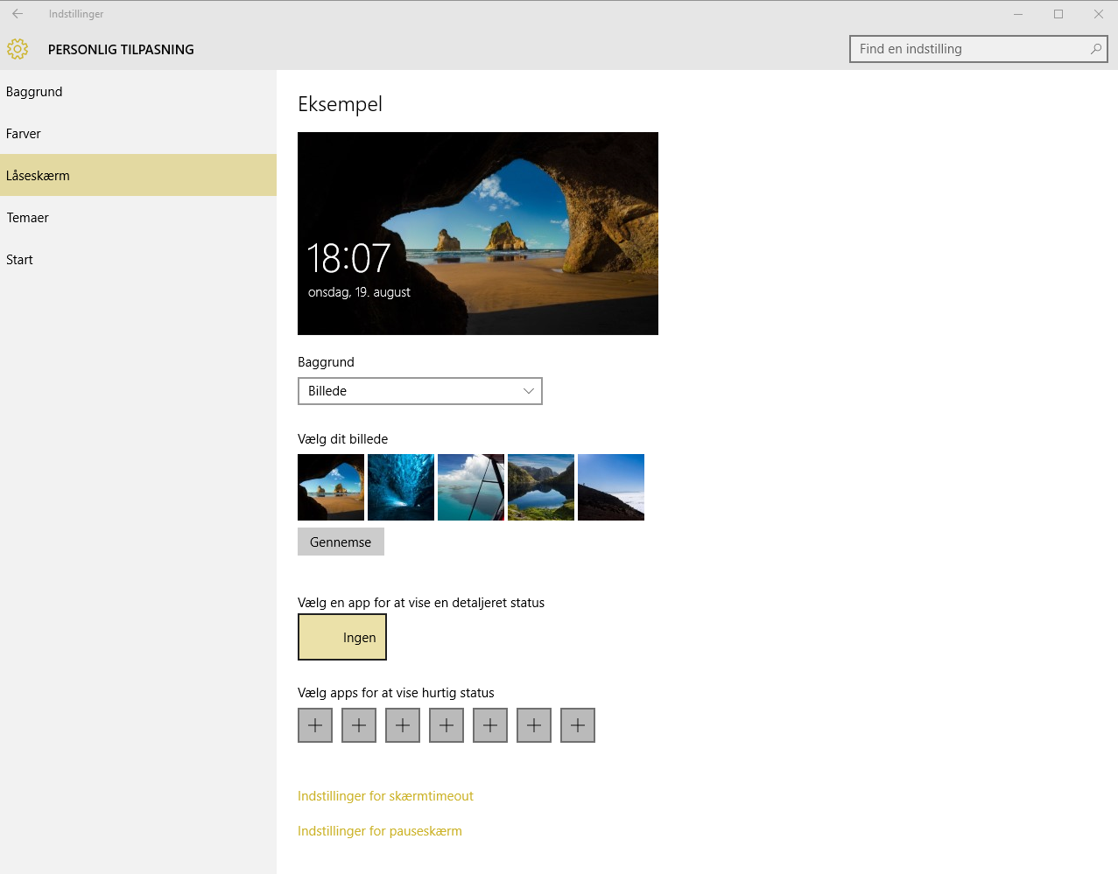Open Indstillinger for skærmtimeout link

(x=385, y=796)
